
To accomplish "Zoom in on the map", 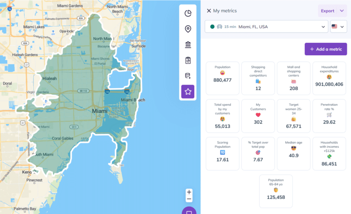I will click(189, 192).
